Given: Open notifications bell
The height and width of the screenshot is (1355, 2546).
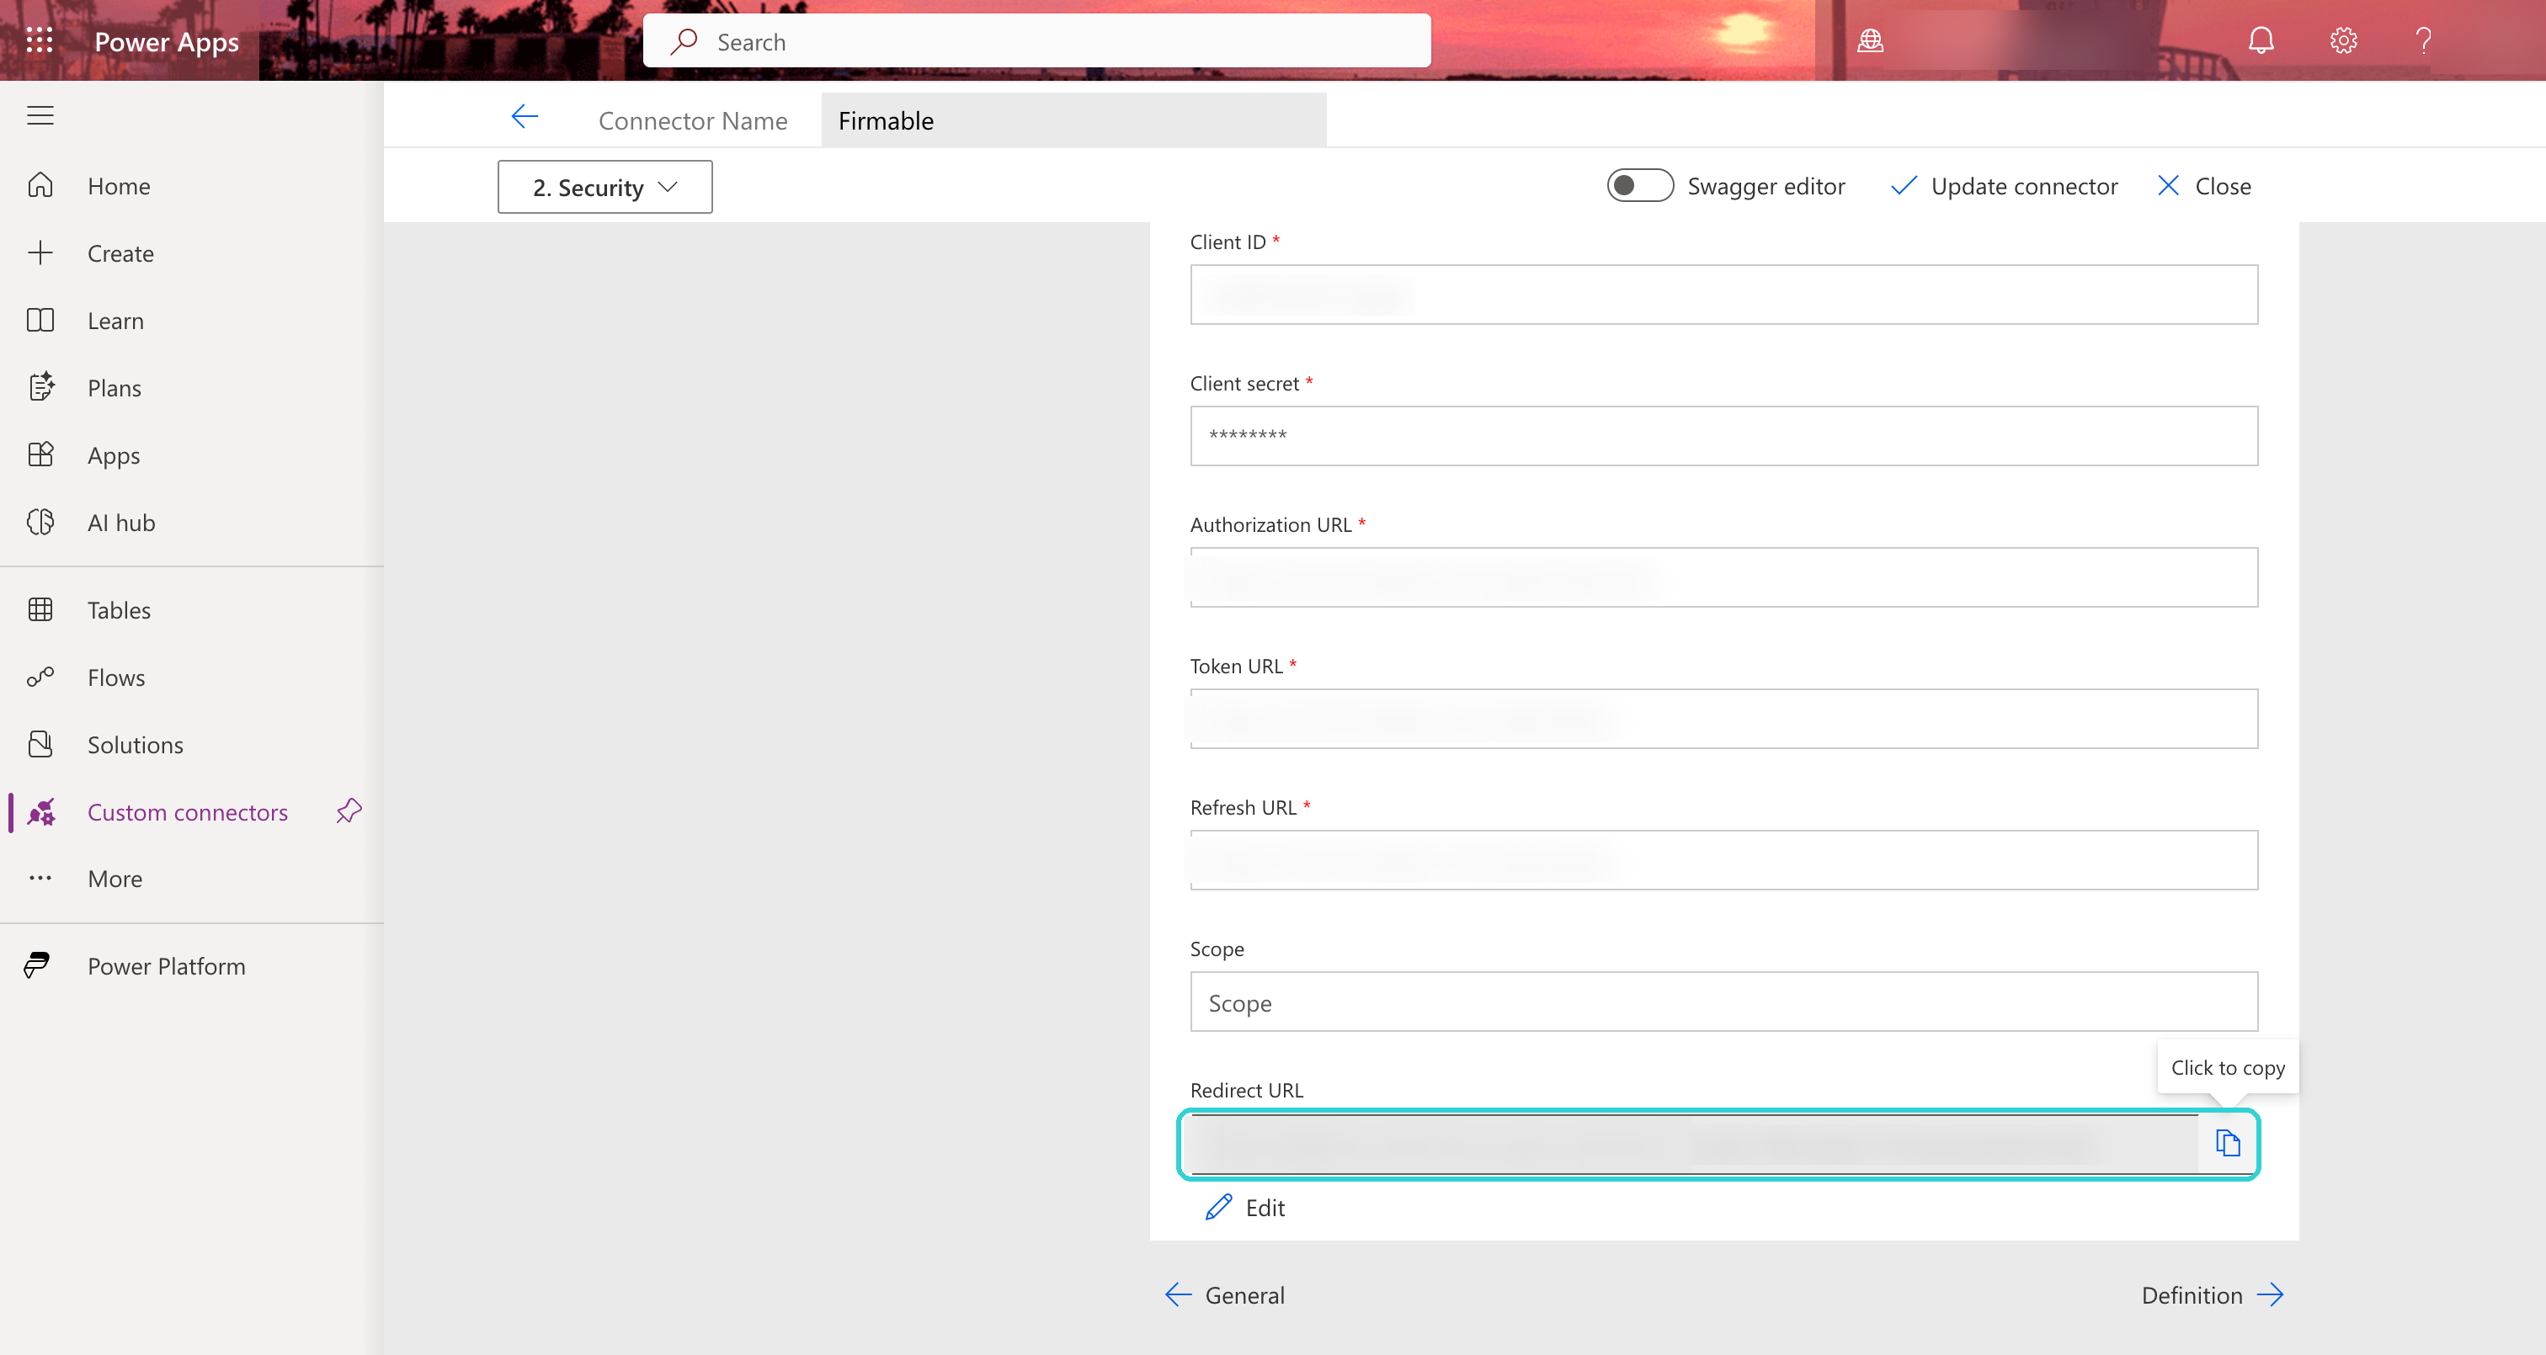Looking at the screenshot, I should tap(2261, 40).
